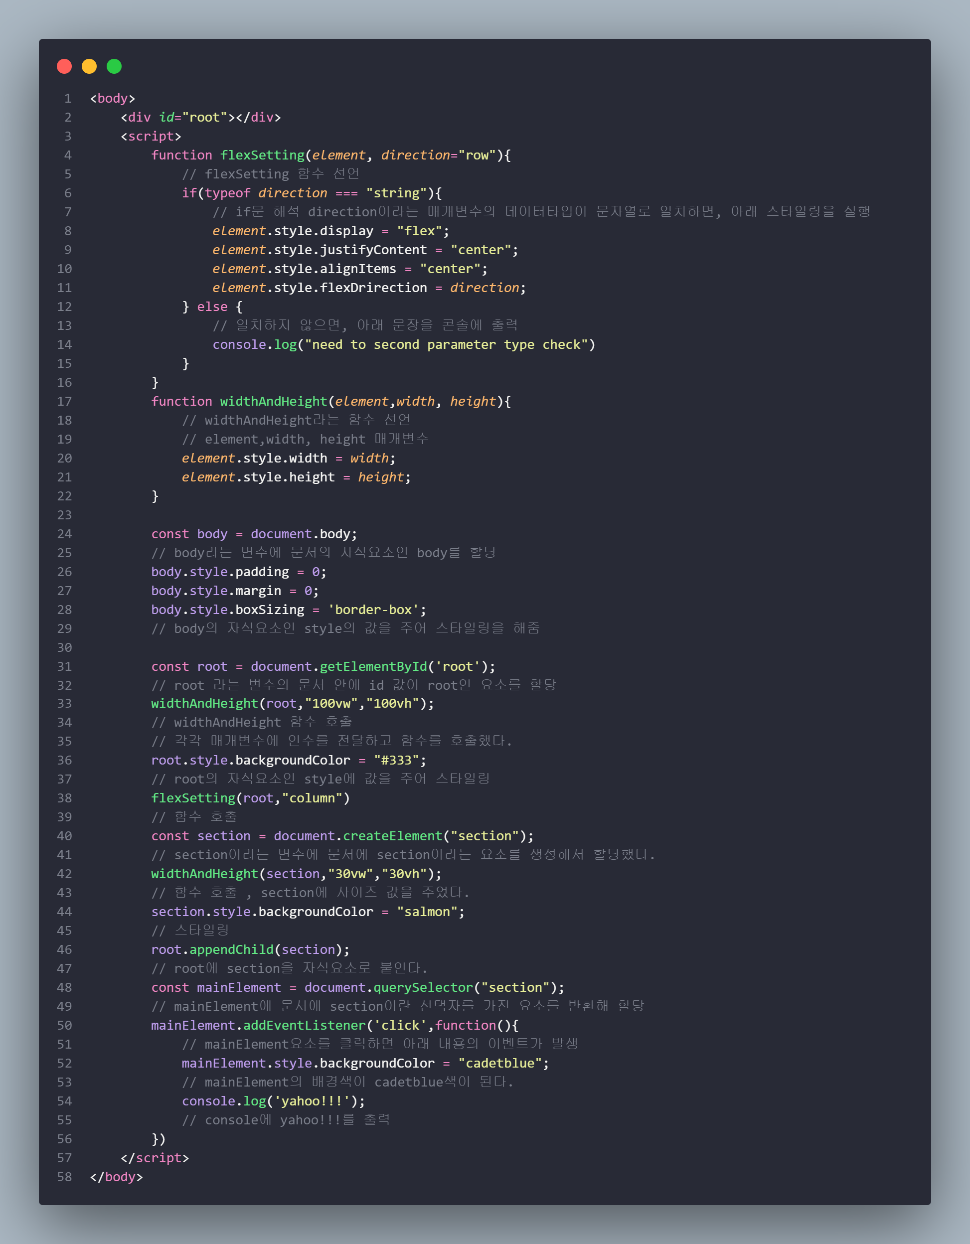Click line number 23
Viewport: 970px width, 1244px height.
64,515
